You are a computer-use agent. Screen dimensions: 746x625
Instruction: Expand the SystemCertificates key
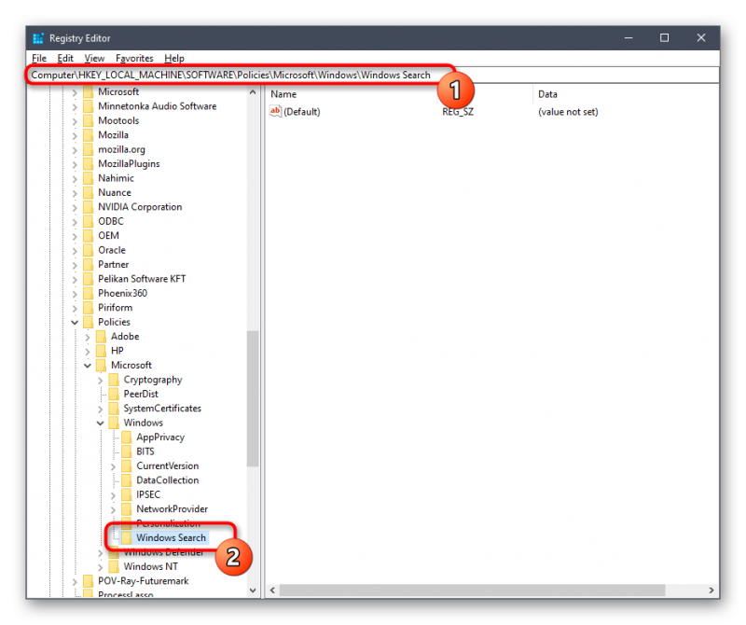click(x=101, y=409)
